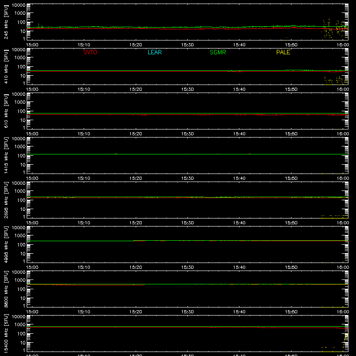Click the 100 tick on the 4995 MHz axis
This screenshot has height=356, width=356.
point(21,244)
